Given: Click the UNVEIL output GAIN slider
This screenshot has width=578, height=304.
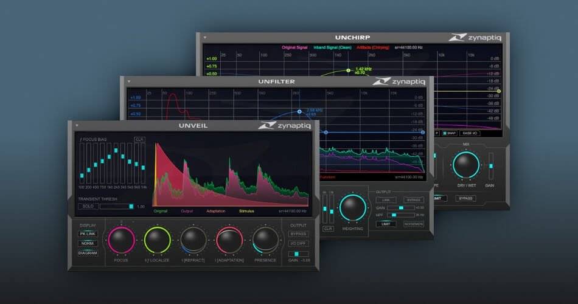Looking at the screenshot, I should click(x=298, y=254).
